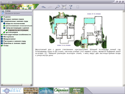The width and height of the screenshot is (125, 94).
Task: Collapse the Современные зимние сады node
Action: pyautogui.click(x=2, y=21)
